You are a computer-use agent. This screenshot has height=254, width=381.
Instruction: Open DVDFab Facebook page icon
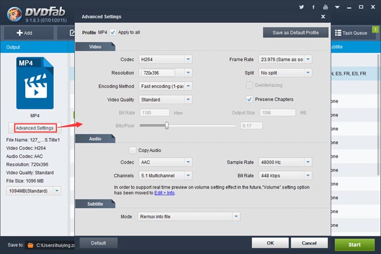point(314,7)
